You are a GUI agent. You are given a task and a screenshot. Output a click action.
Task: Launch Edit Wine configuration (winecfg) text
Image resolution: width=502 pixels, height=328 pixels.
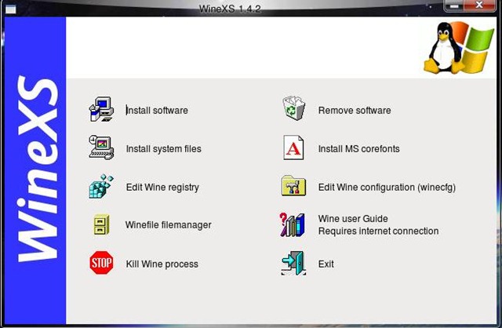click(x=387, y=188)
